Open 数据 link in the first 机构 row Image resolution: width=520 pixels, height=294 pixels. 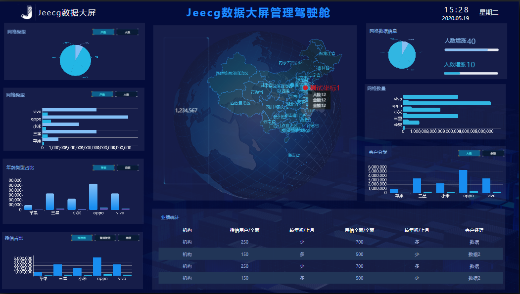pyautogui.click(x=475, y=242)
